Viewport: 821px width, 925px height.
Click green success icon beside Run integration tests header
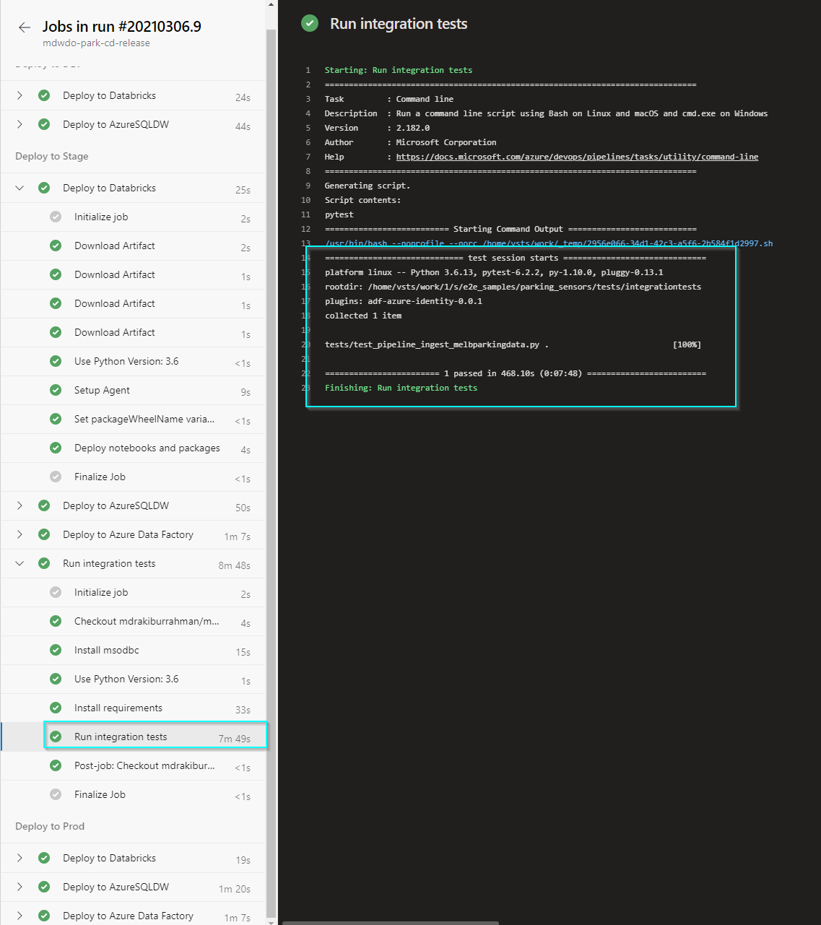[x=310, y=23]
